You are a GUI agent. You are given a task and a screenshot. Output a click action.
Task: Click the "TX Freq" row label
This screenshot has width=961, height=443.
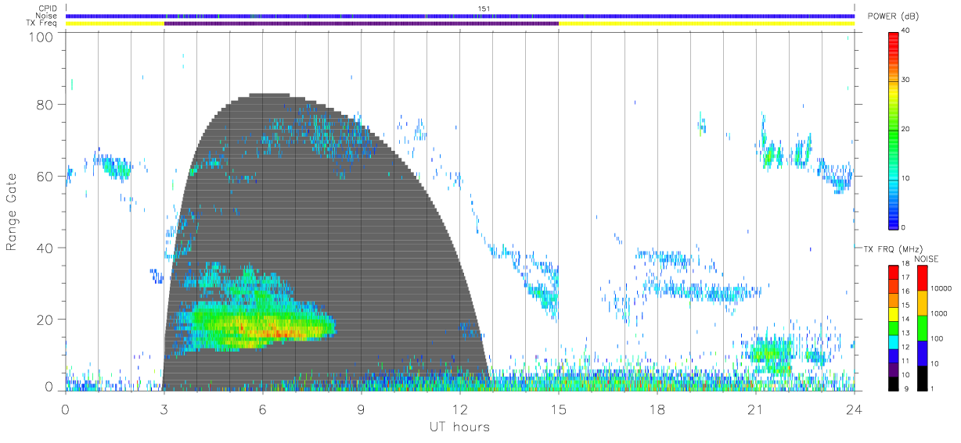tap(43, 23)
